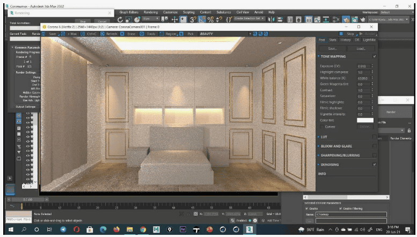Viewport: 417px width, 237px height.
Task: Enable the LUT checkbox
Action: pyautogui.click(x=375, y=137)
